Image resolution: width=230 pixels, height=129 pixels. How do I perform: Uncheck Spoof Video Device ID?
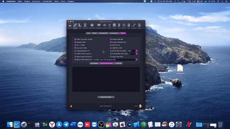pyautogui.click(x=75, y=59)
